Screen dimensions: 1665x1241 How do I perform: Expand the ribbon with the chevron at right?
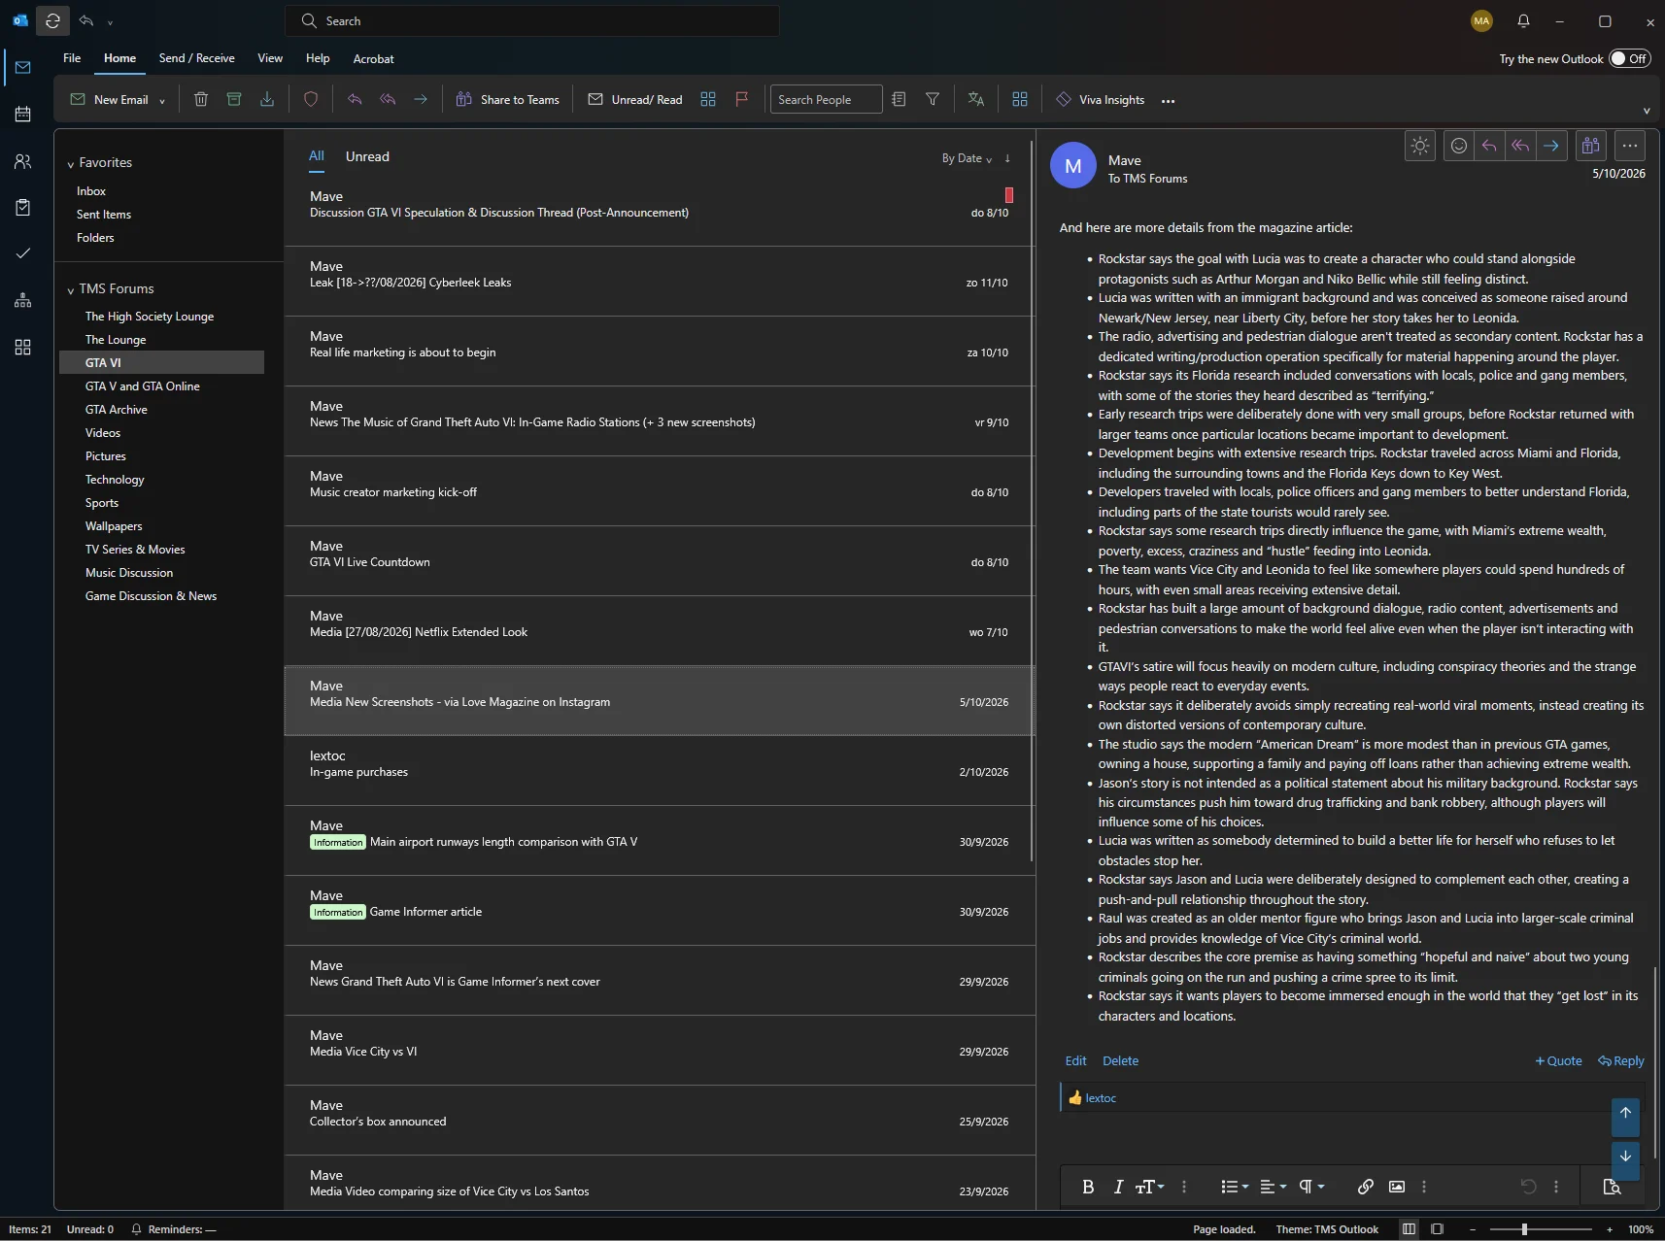click(x=1647, y=111)
